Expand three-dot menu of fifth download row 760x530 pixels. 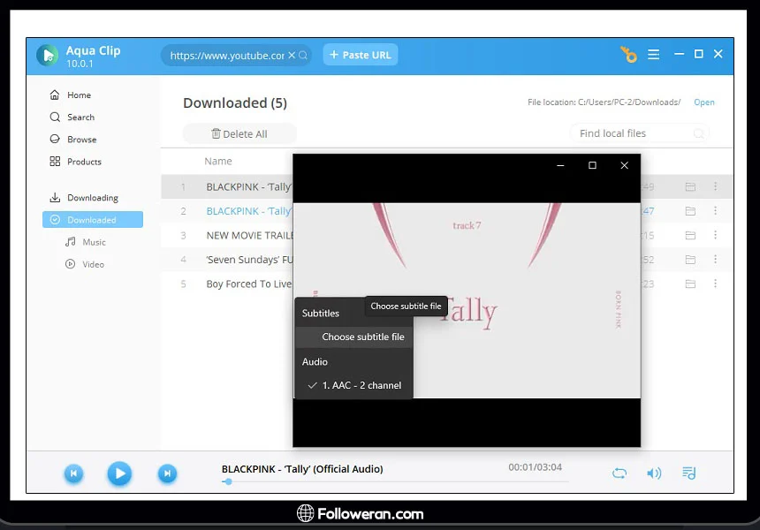tap(715, 284)
